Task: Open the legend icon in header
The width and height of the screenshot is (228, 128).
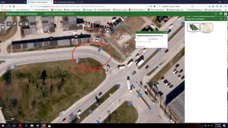Action: point(216,14)
